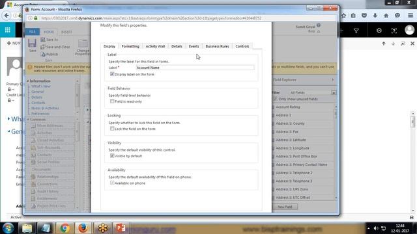
Task: Expand the Field Explorer panel arrow
Action: (x=333, y=79)
